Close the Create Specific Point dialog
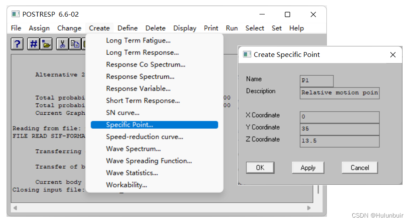 tap(393, 55)
